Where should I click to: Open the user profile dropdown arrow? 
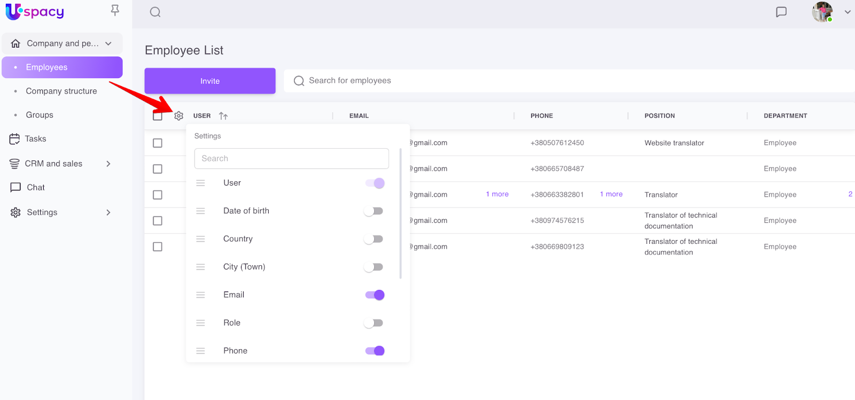coord(847,12)
